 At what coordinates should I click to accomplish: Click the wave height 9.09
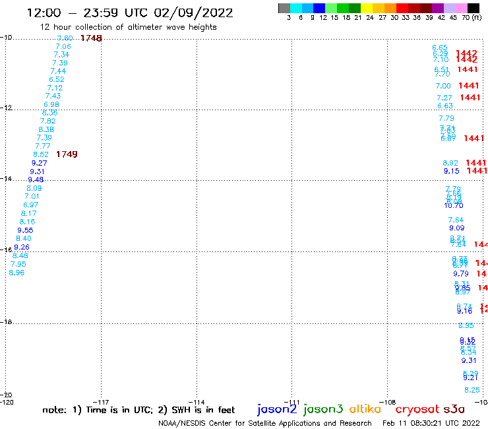point(457,228)
